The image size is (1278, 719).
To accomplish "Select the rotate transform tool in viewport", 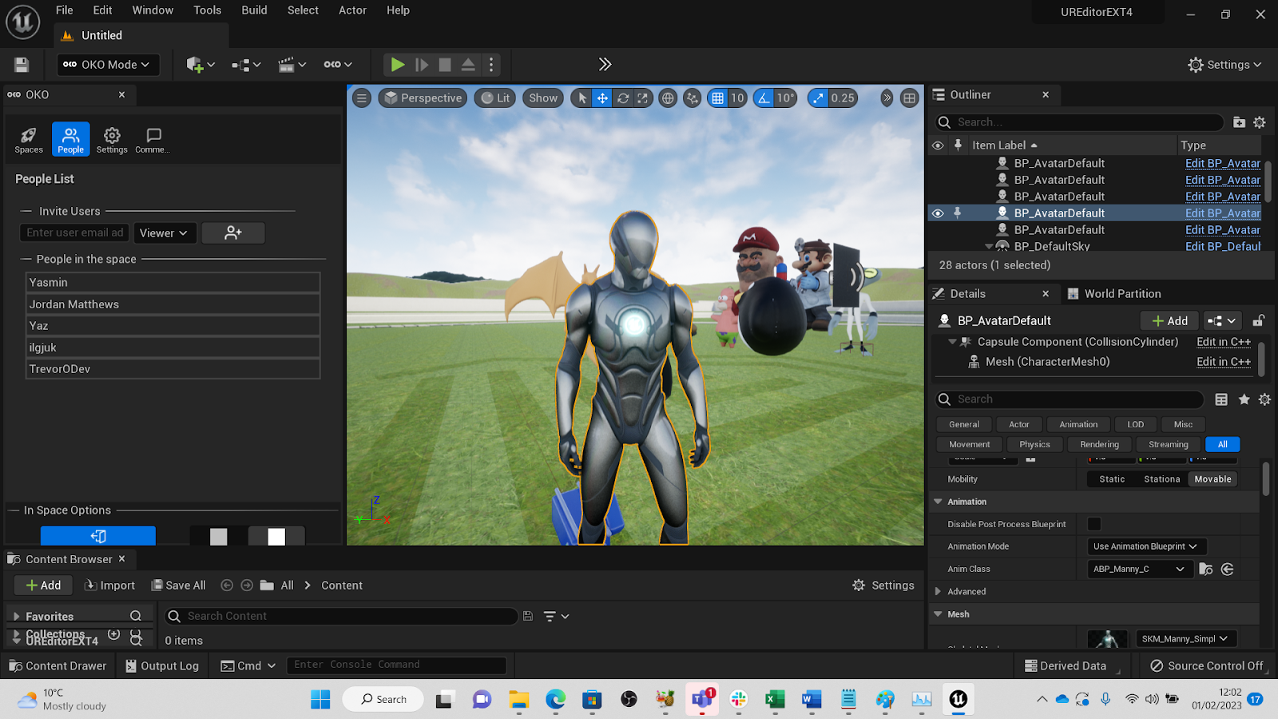I will (x=623, y=98).
